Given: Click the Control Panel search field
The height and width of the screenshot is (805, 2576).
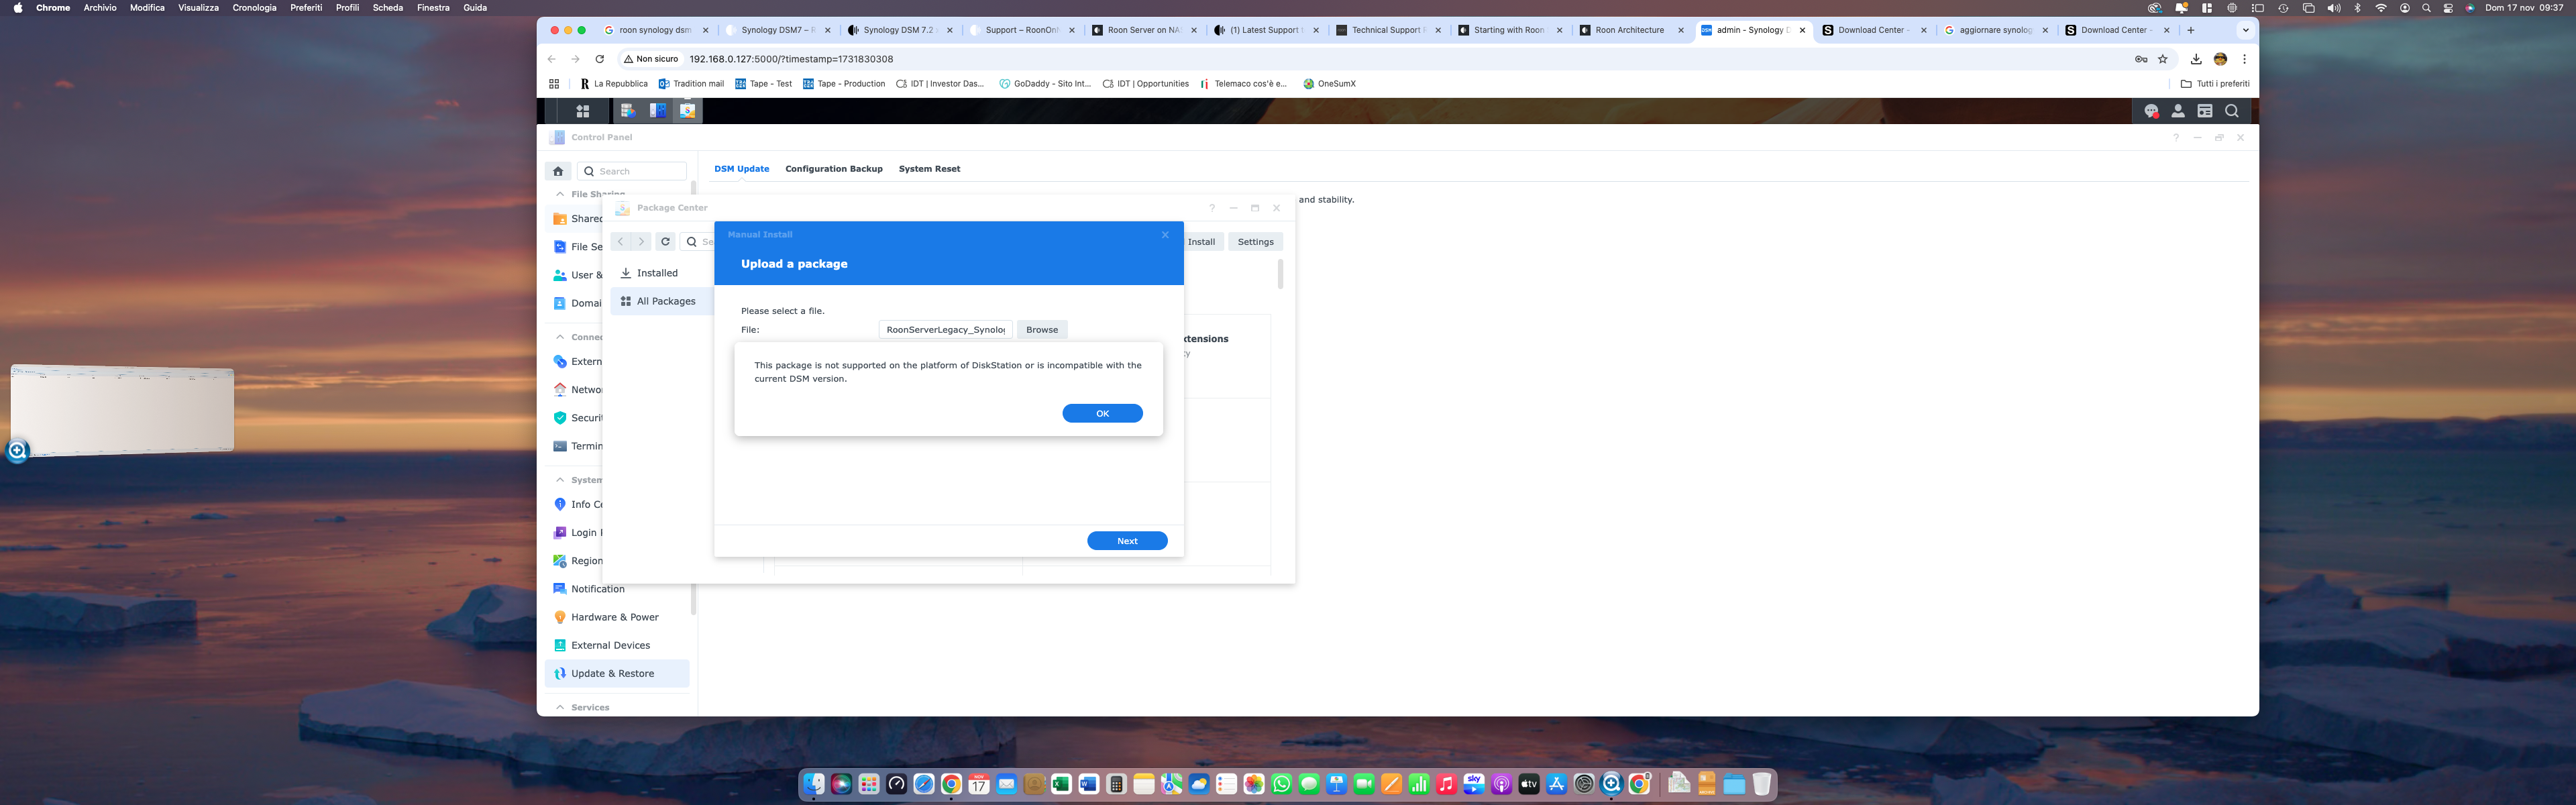Looking at the screenshot, I should click(632, 171).
